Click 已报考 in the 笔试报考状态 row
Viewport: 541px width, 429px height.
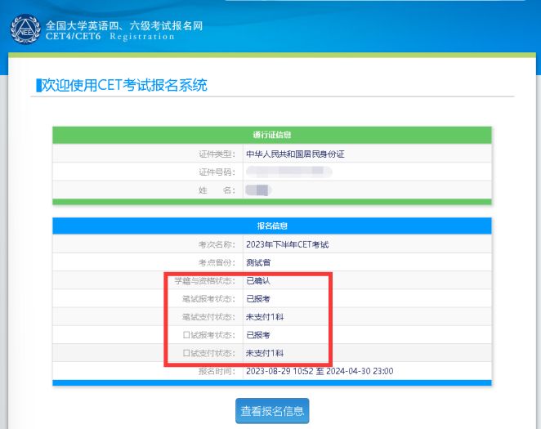(x=258, y=298)
